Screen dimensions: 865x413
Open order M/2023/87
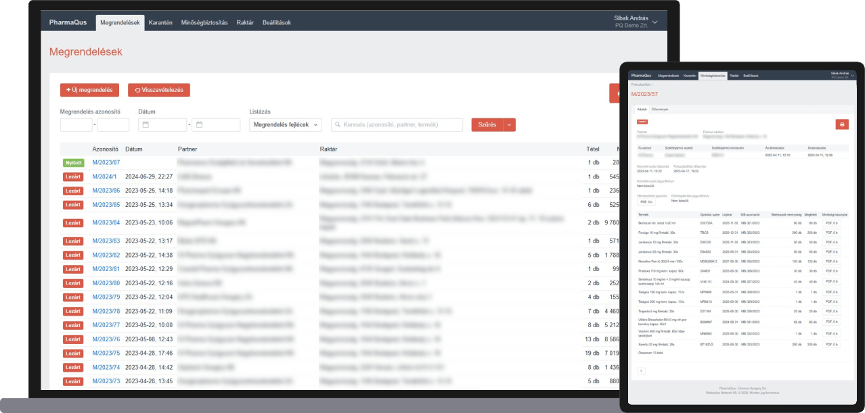tap(106, 163)
